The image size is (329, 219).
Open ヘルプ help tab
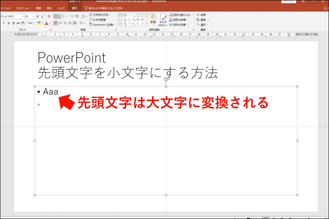coord(61,8)
